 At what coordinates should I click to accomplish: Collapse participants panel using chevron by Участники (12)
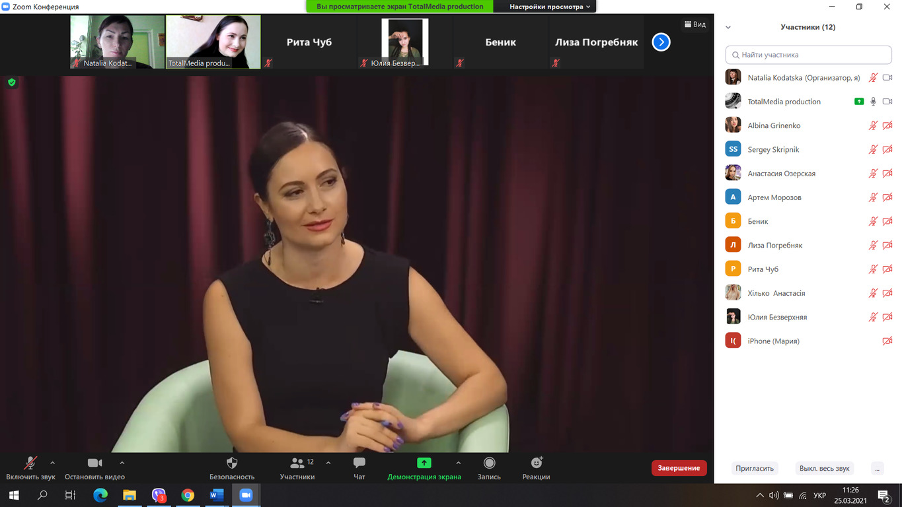pos(728,27)
